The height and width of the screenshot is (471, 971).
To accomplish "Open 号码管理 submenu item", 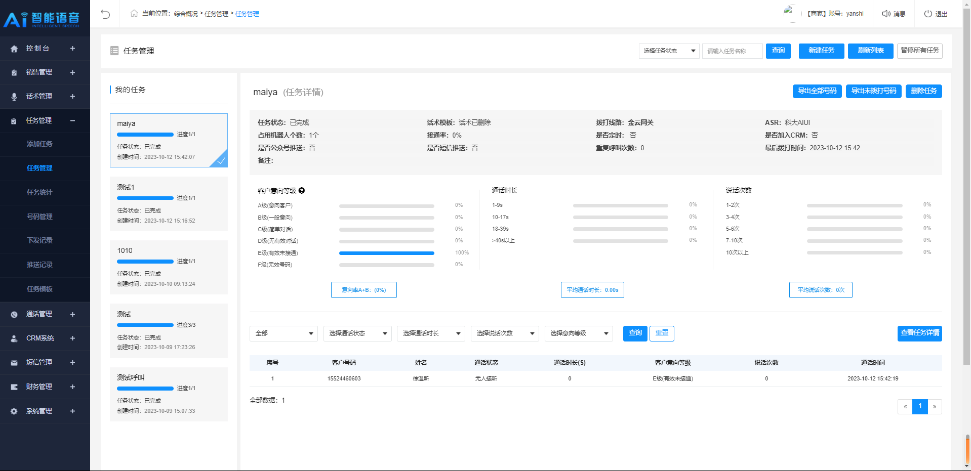I will 39,217.
